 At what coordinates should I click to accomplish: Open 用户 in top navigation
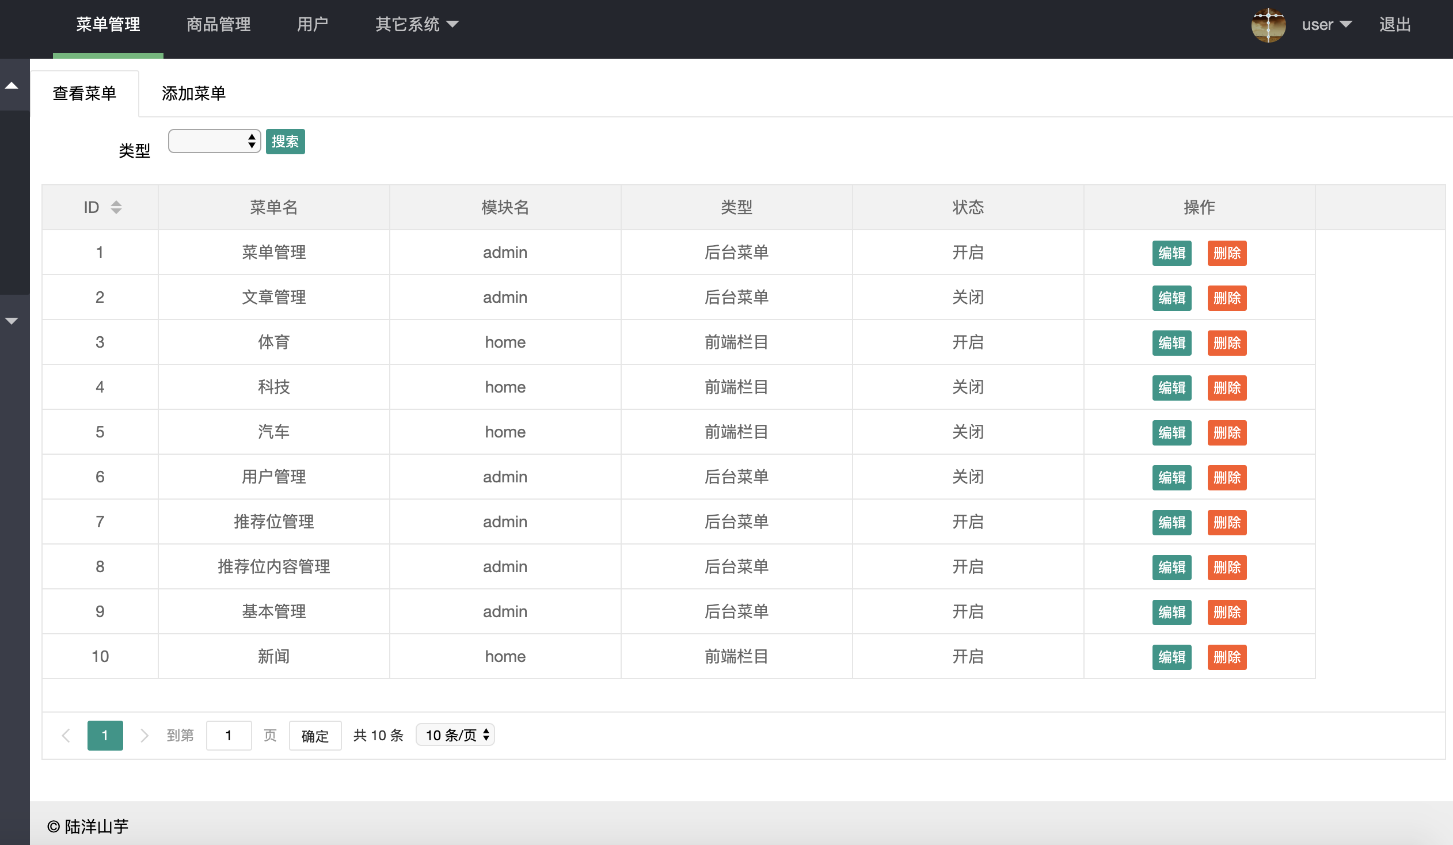point(313,24)
